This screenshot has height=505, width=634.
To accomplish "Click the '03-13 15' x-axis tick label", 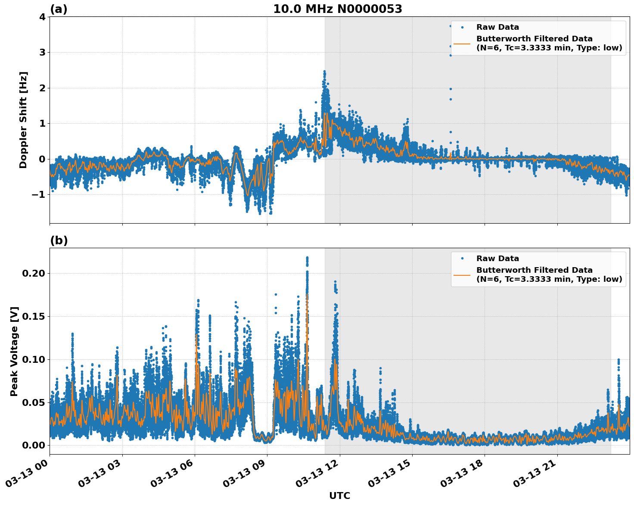I will 391,473.
